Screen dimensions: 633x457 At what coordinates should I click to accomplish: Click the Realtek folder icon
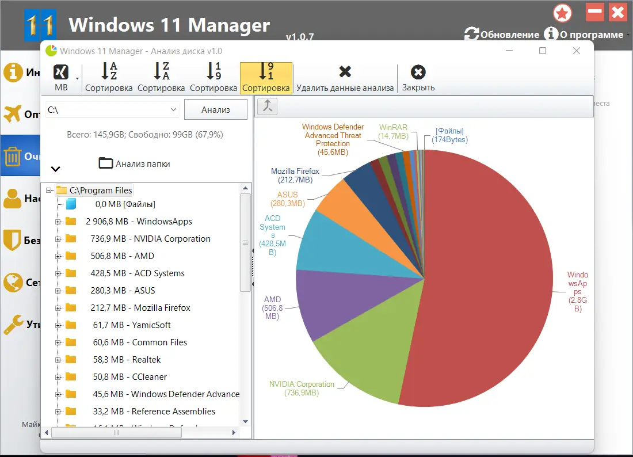tap(71, 359)
